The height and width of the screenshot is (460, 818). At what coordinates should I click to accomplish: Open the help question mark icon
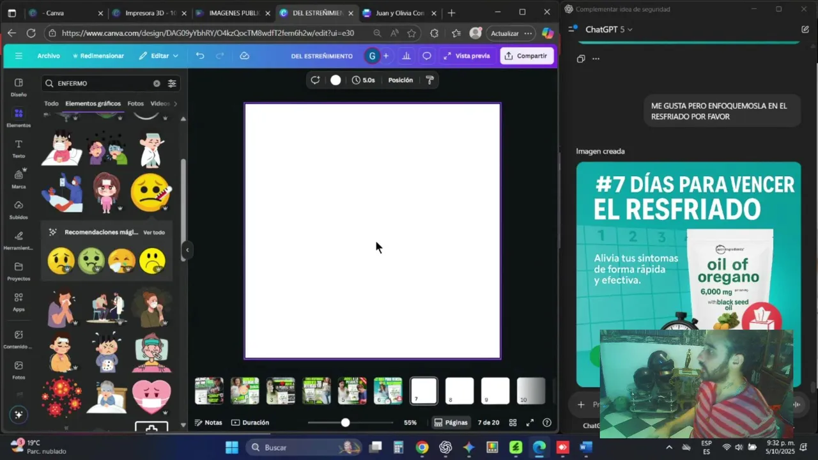547,422
